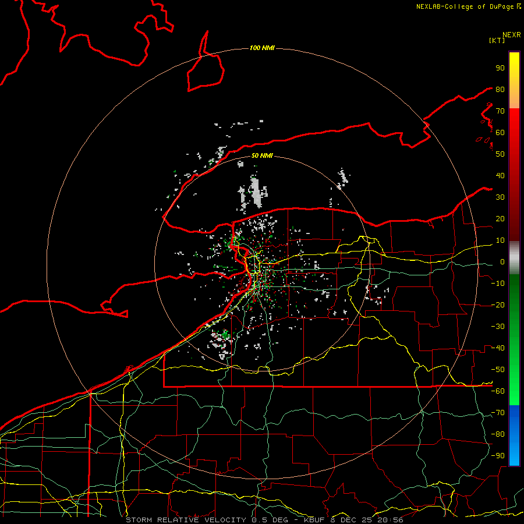The width and height of the screenshot is (524, 524).
Task: Click the positive 80 scale label
Action: pyautogui.click(x=500, y=90)
